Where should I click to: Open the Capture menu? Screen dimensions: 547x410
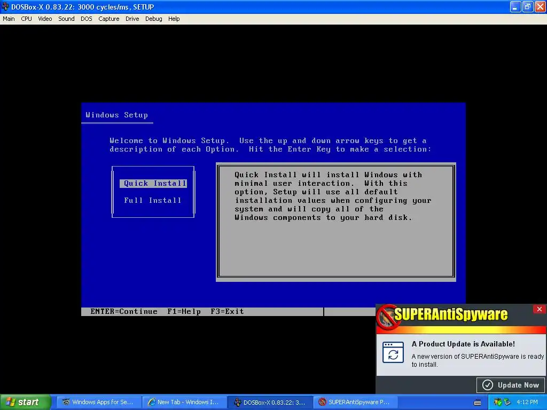coord(108,19)
